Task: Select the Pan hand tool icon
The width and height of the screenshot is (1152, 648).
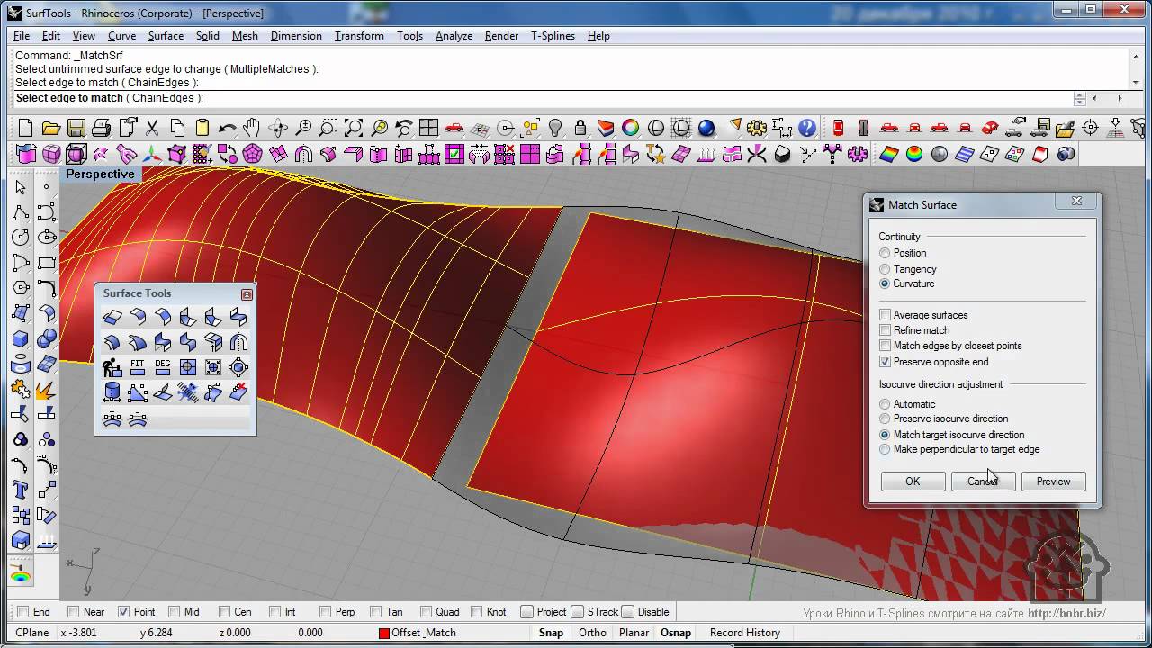Action: pyautogui.click(x=253, y=128)
